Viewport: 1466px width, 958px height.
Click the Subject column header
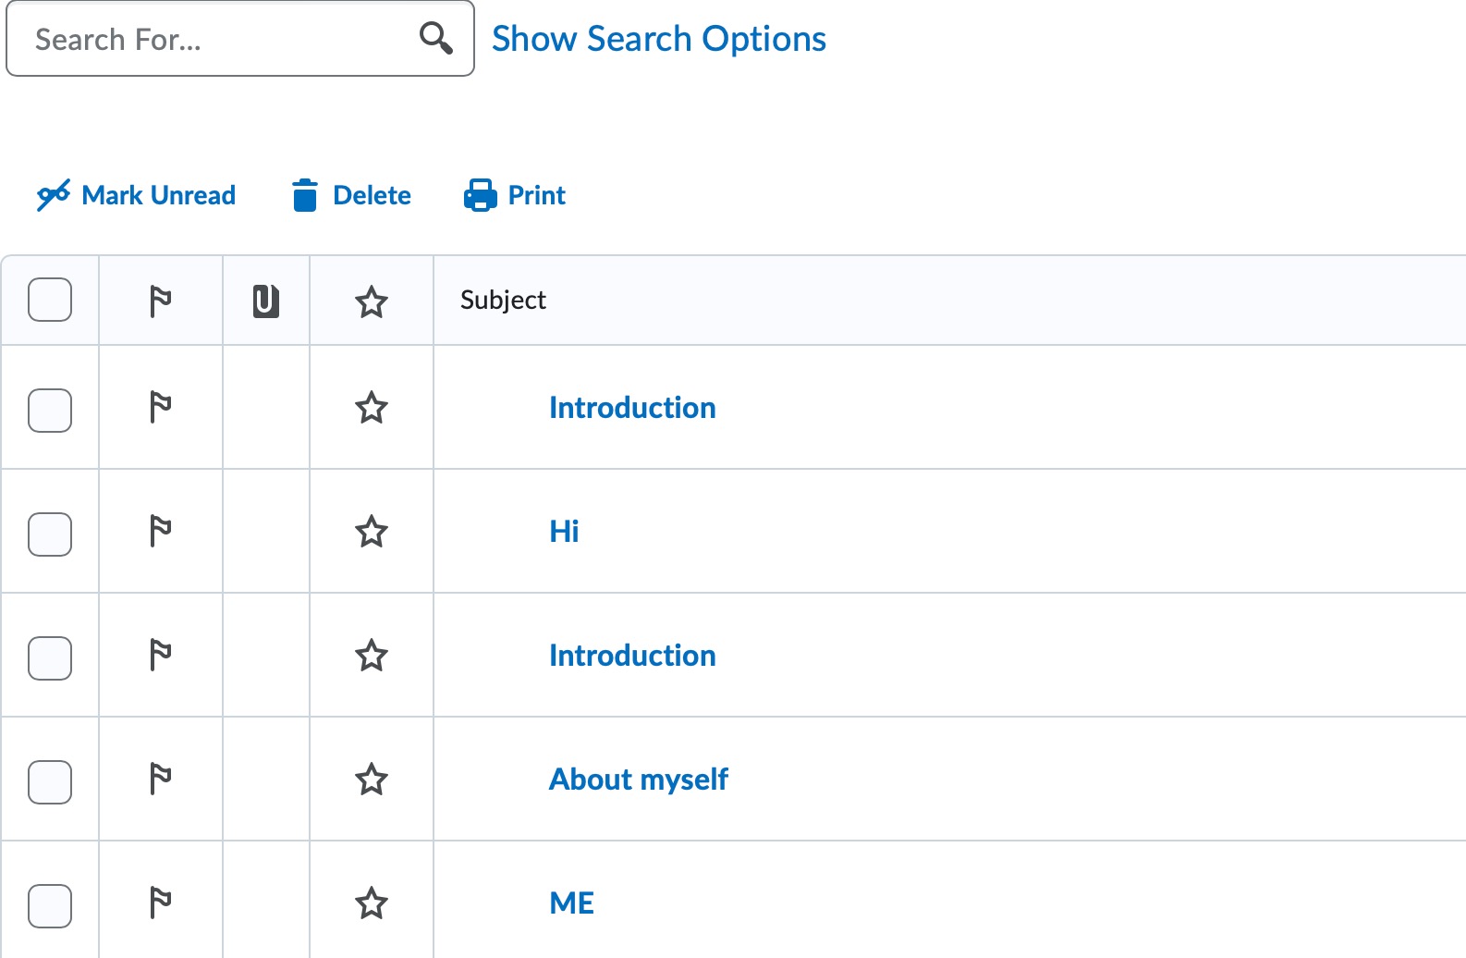point(503,300)
